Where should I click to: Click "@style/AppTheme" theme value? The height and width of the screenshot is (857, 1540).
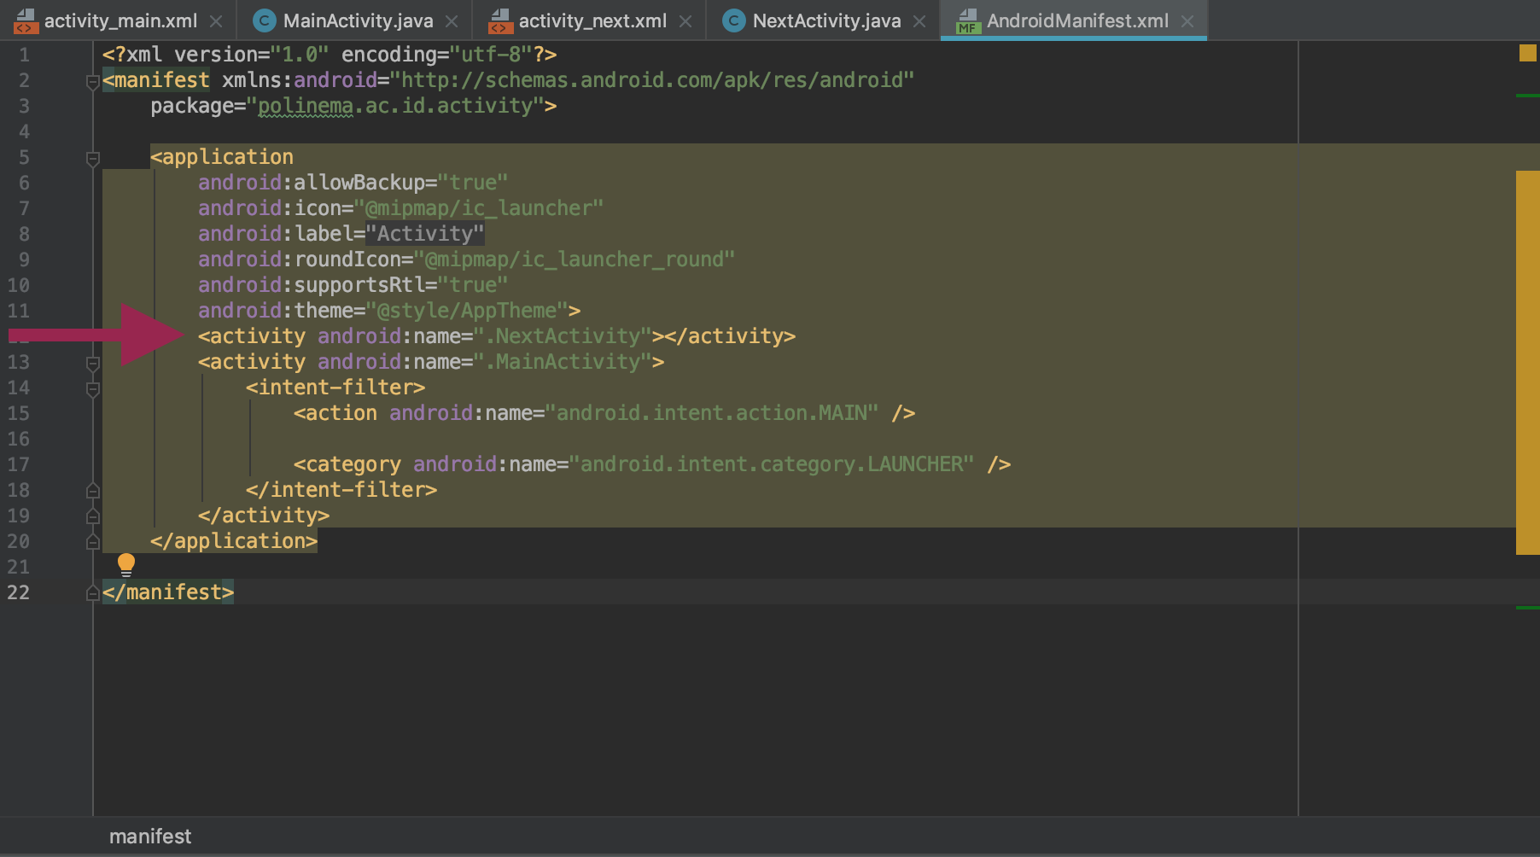(x=467, y=311)
